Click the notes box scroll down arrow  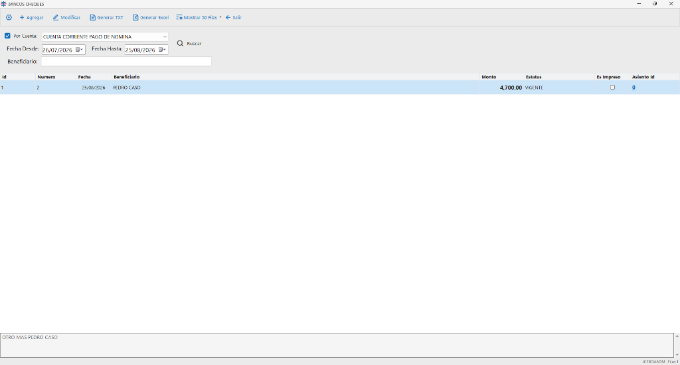[x=677, y=354]
